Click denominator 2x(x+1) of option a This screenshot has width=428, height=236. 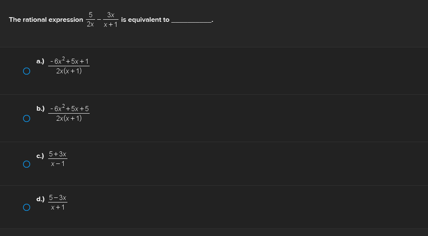pos(69,71)
